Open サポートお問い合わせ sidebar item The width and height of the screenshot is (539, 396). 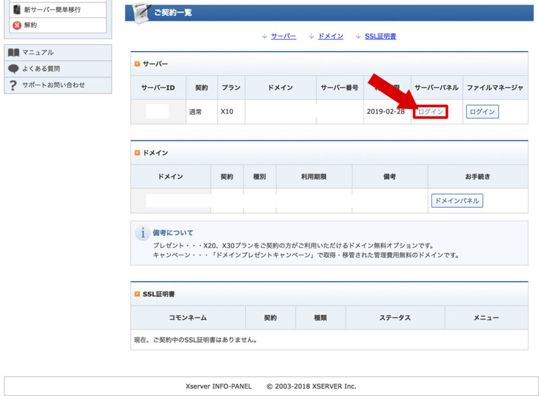pos(58,85)
